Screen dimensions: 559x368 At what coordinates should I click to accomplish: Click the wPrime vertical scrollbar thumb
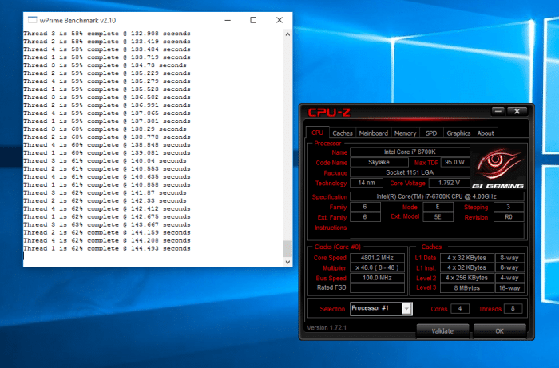point(287,248)
